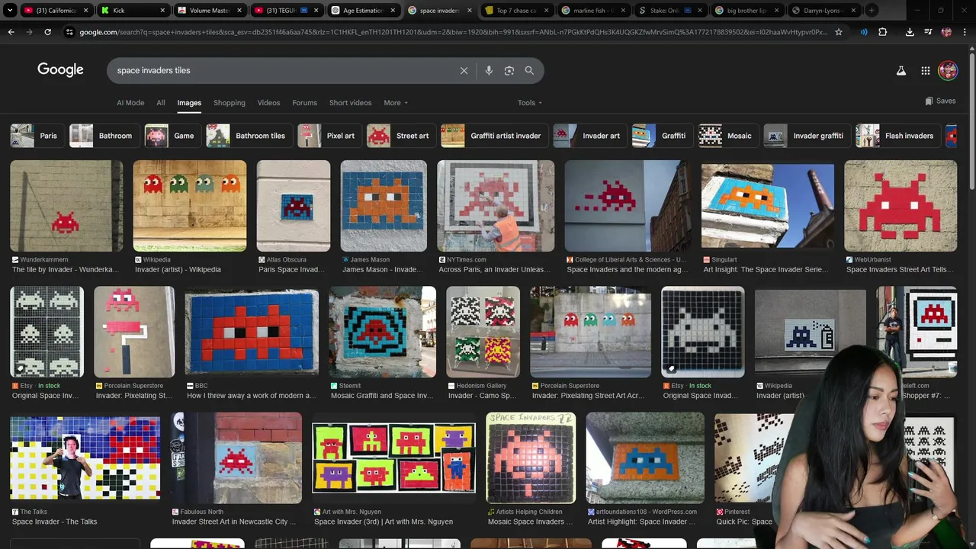Close the Age Estimation tab
Viewport: 976px width, 549px height.
click(393, 11)
